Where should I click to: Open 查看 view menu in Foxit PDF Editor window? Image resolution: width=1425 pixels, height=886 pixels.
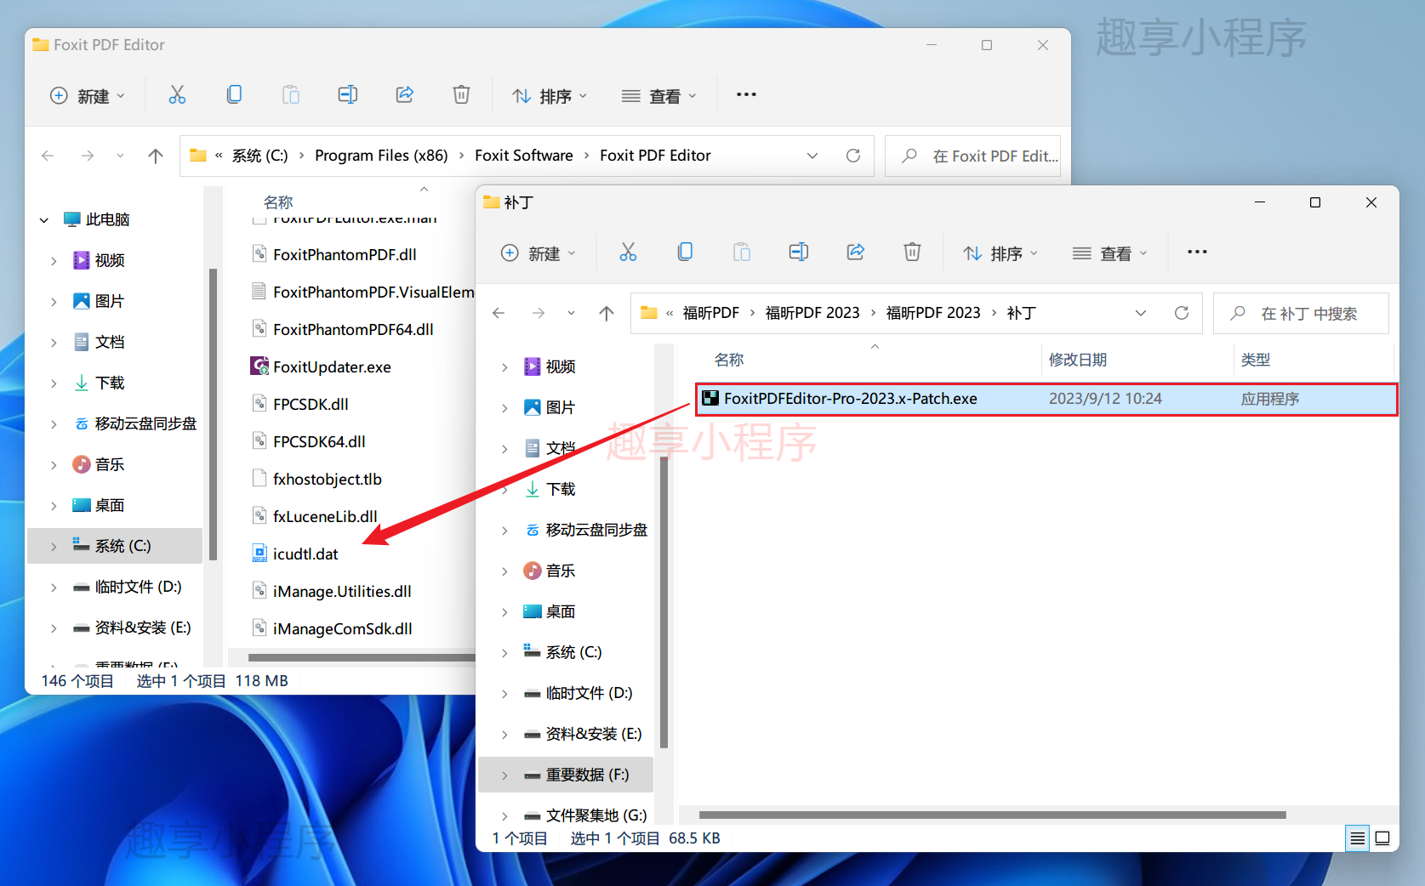pyautogui.click(x=658, y=95)
